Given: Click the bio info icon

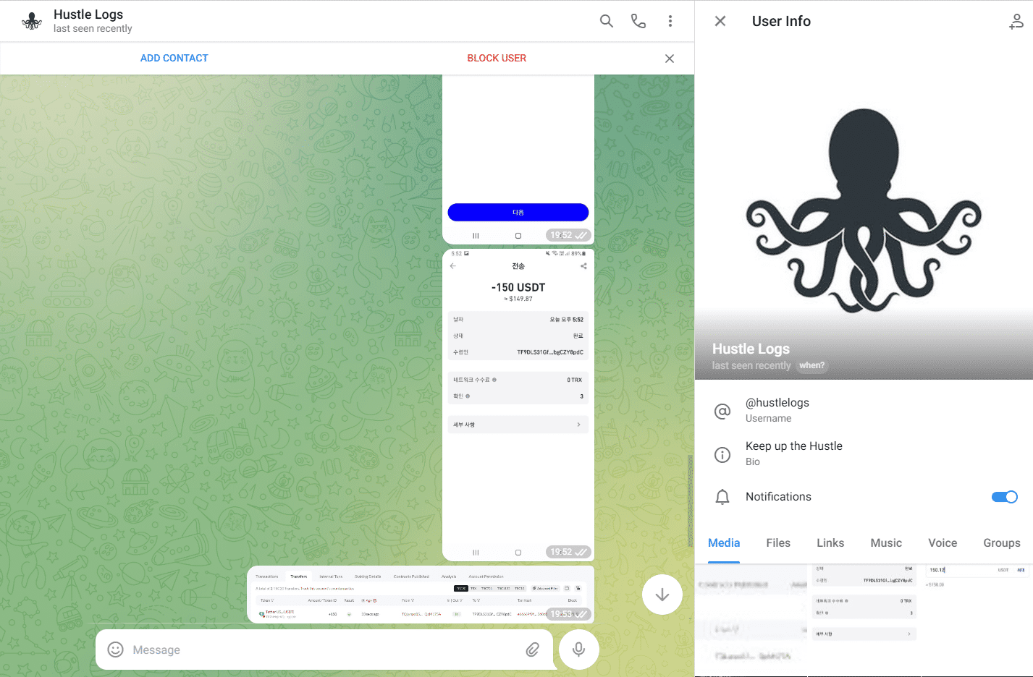Looking at the screenshot, I should 722,455.
